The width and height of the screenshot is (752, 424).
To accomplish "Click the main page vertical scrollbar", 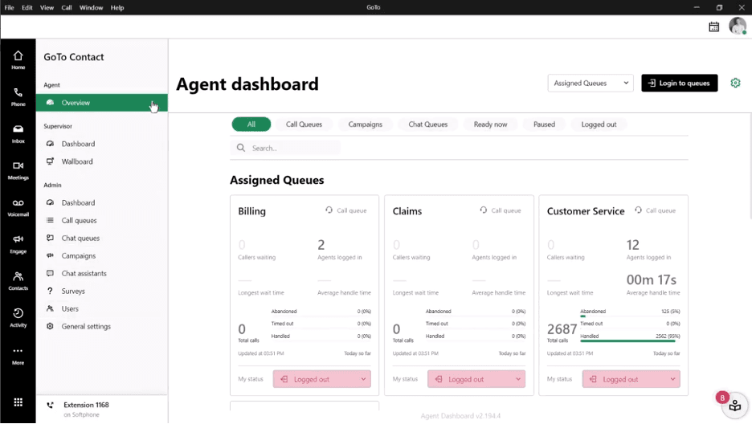I will tap(750, 165).
